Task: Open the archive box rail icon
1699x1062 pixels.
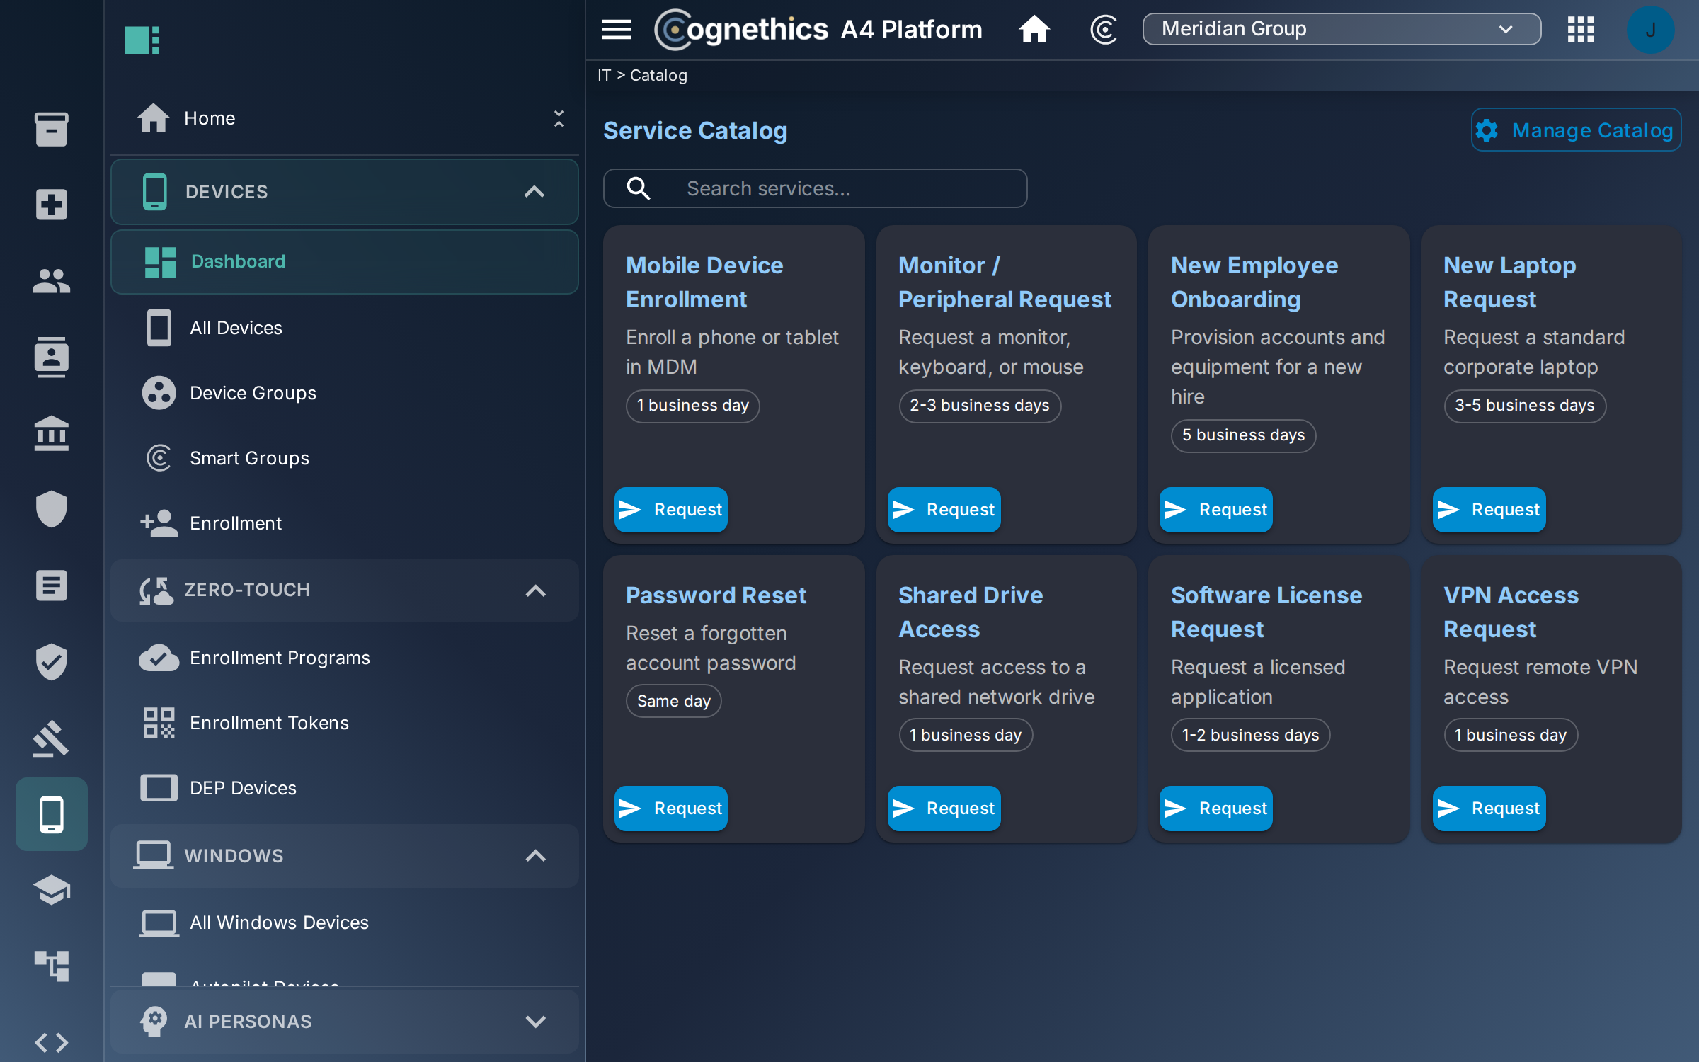Action: pos(51,129)
